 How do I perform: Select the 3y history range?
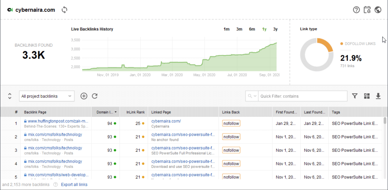275,29
